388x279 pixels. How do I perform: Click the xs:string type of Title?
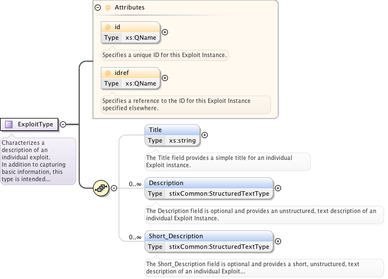pyautogui.click(x=183, y=140)
